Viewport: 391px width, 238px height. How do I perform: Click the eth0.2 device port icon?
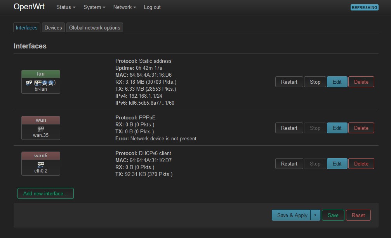pyautogui.click(x=41, y=164)
